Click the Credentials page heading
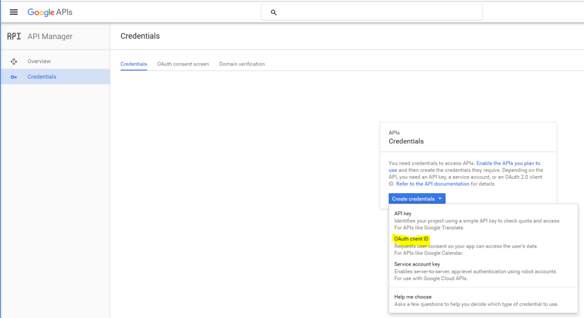The width and height of the screenshot is (584, 318). [x=140, y=36]
